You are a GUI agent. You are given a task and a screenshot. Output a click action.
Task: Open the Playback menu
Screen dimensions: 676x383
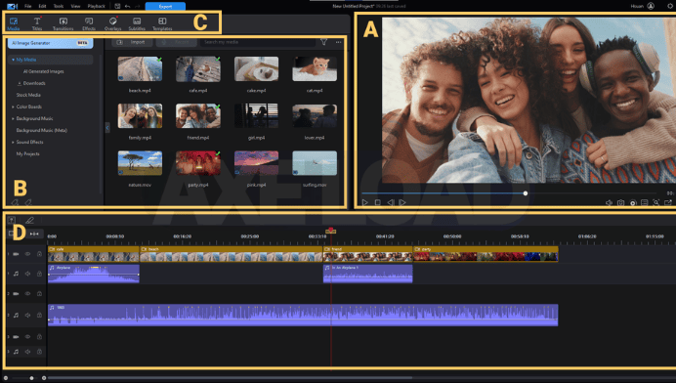96,6
